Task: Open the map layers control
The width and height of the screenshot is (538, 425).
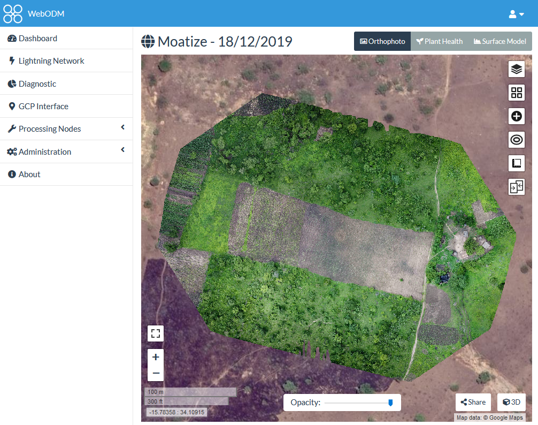Action: click(516, 69)
